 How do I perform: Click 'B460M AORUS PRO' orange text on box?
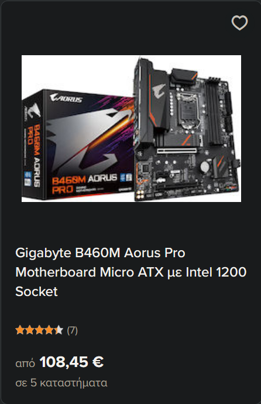[x=84, y=184]
